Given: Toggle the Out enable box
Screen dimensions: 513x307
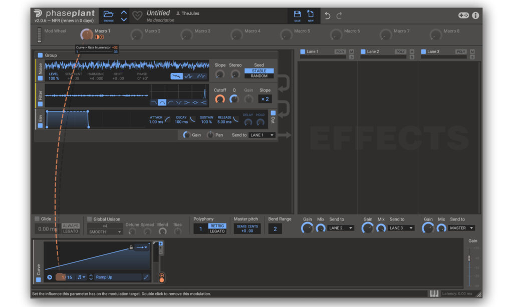Looking at the screenshot, I should [x=273, y=113].
